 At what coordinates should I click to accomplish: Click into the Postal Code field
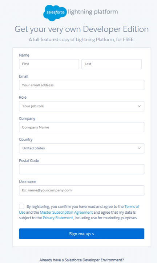81,169
